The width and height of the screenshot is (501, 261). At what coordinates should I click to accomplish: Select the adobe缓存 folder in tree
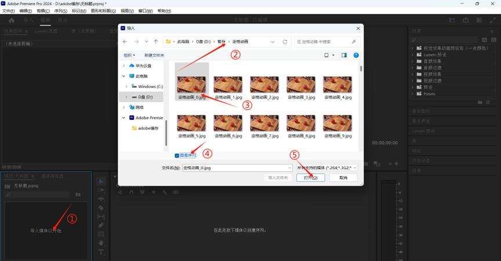click(146, 128)
